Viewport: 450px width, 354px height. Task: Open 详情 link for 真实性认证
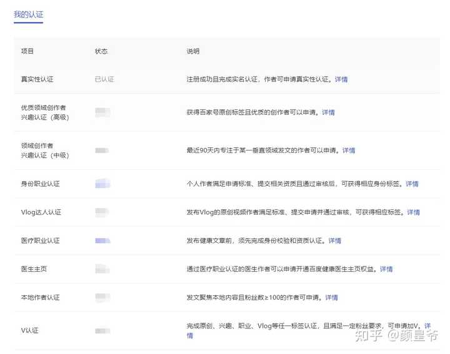point(341,79)
